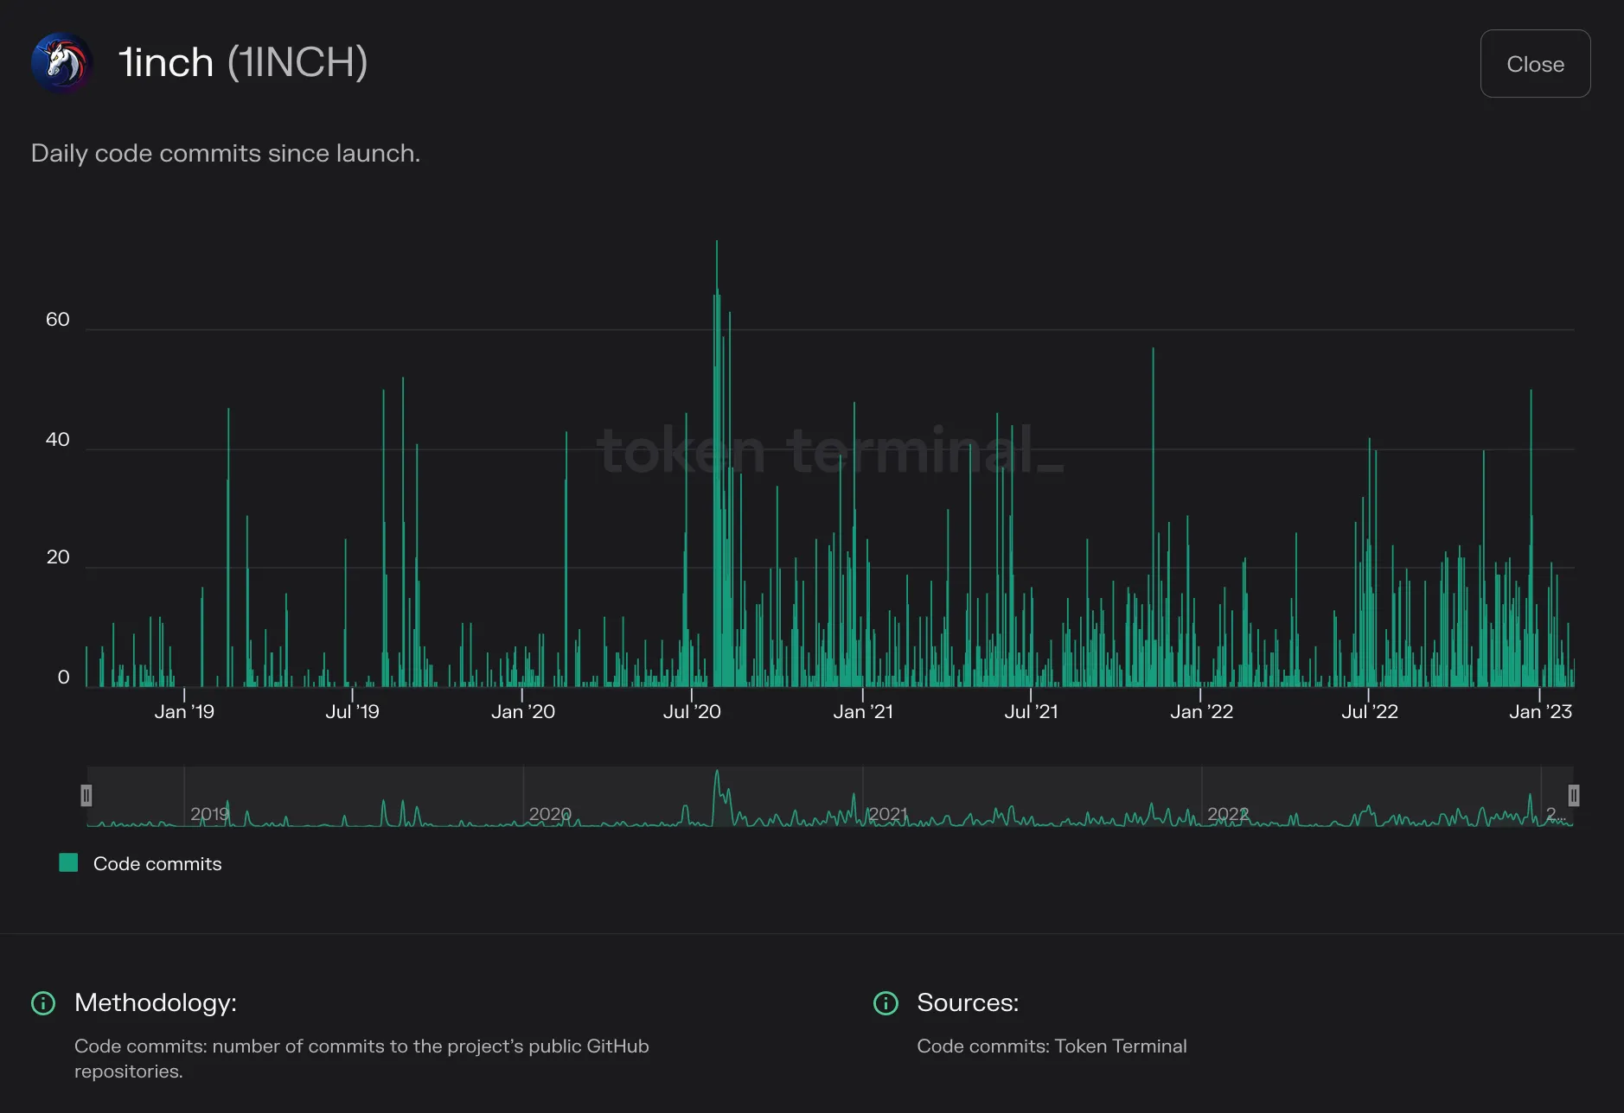Click the Jan '20 axis label
1624x1113 pixels.
click(x=523, y=711)
